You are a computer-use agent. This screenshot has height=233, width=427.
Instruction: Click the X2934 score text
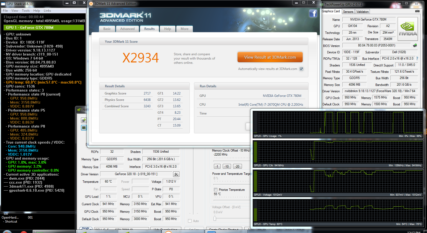pyautogui.click(x=140, y=58)
